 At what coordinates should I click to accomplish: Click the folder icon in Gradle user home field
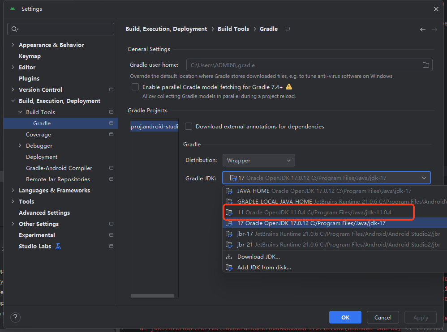coord(426,65)
